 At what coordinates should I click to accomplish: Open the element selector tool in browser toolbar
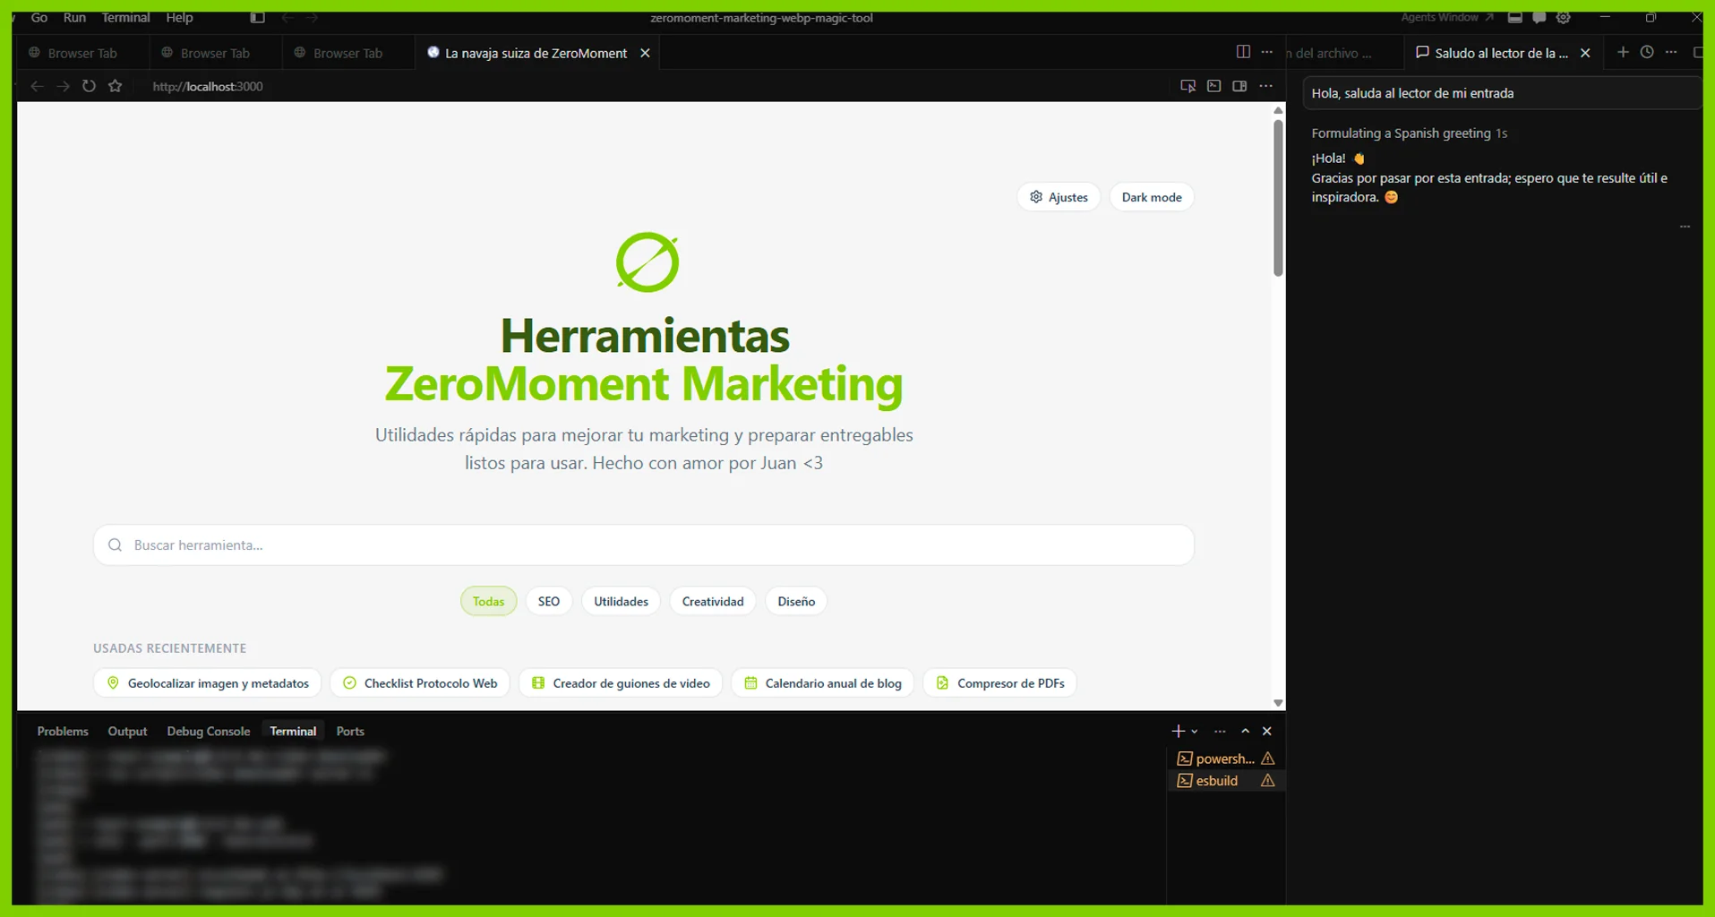click(1188, 86)
